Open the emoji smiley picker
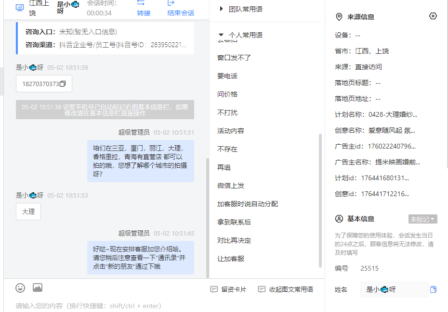This screenshot has width=448, height=312. [x=20, y=288]
